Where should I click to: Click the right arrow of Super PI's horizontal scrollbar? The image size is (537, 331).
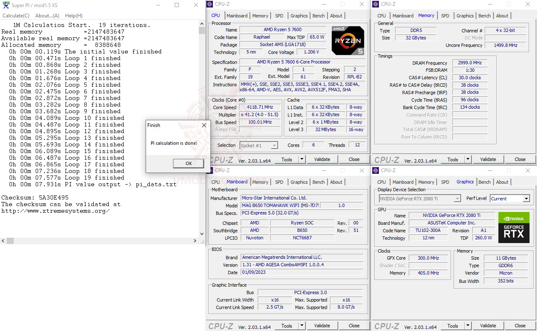tap(195, 241)
